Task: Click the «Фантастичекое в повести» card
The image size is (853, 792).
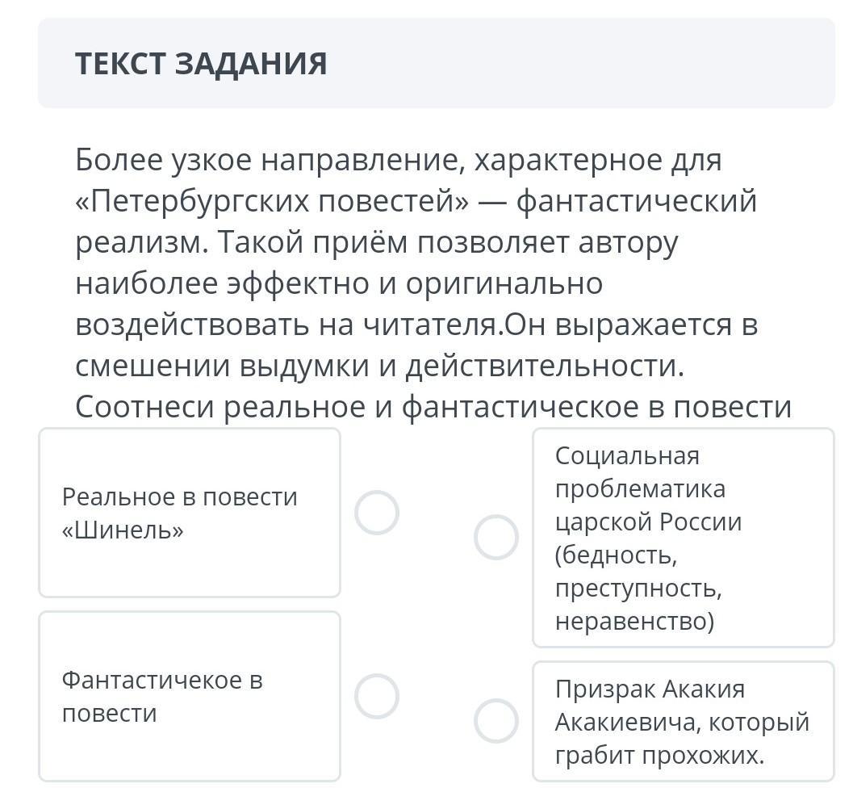Action: pos(190,696)
